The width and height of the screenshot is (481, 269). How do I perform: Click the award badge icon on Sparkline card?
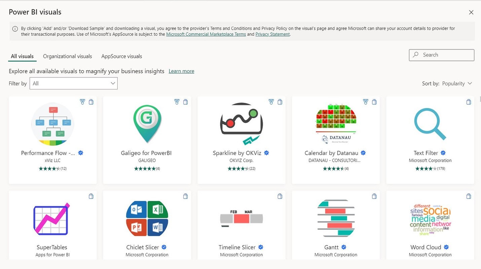(x=271, y=102)
